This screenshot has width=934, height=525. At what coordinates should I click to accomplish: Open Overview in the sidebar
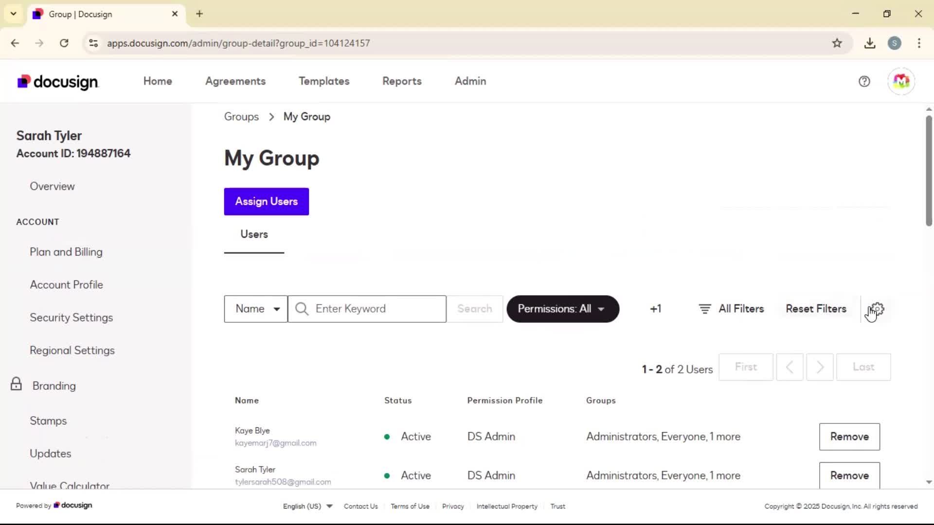coord(52,186)
